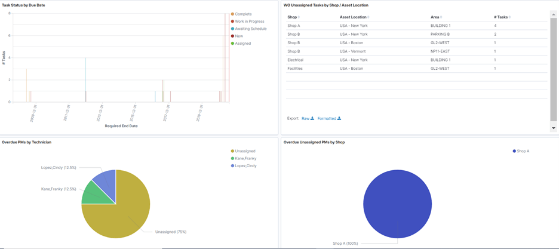Image resolution: width=559 pixels, height=249 pixels.
Task: Toggle Work in Progress legend item
Action: (x=247, y=21)
